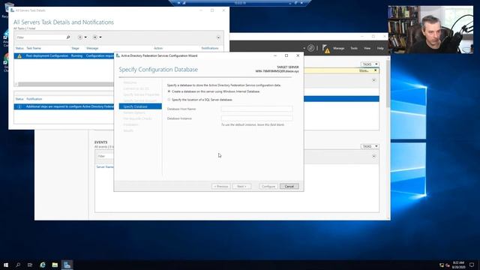This screenshot has width=480, height=270.
Task: Sort by the Message column header
Action: click(x=92, y=48)
